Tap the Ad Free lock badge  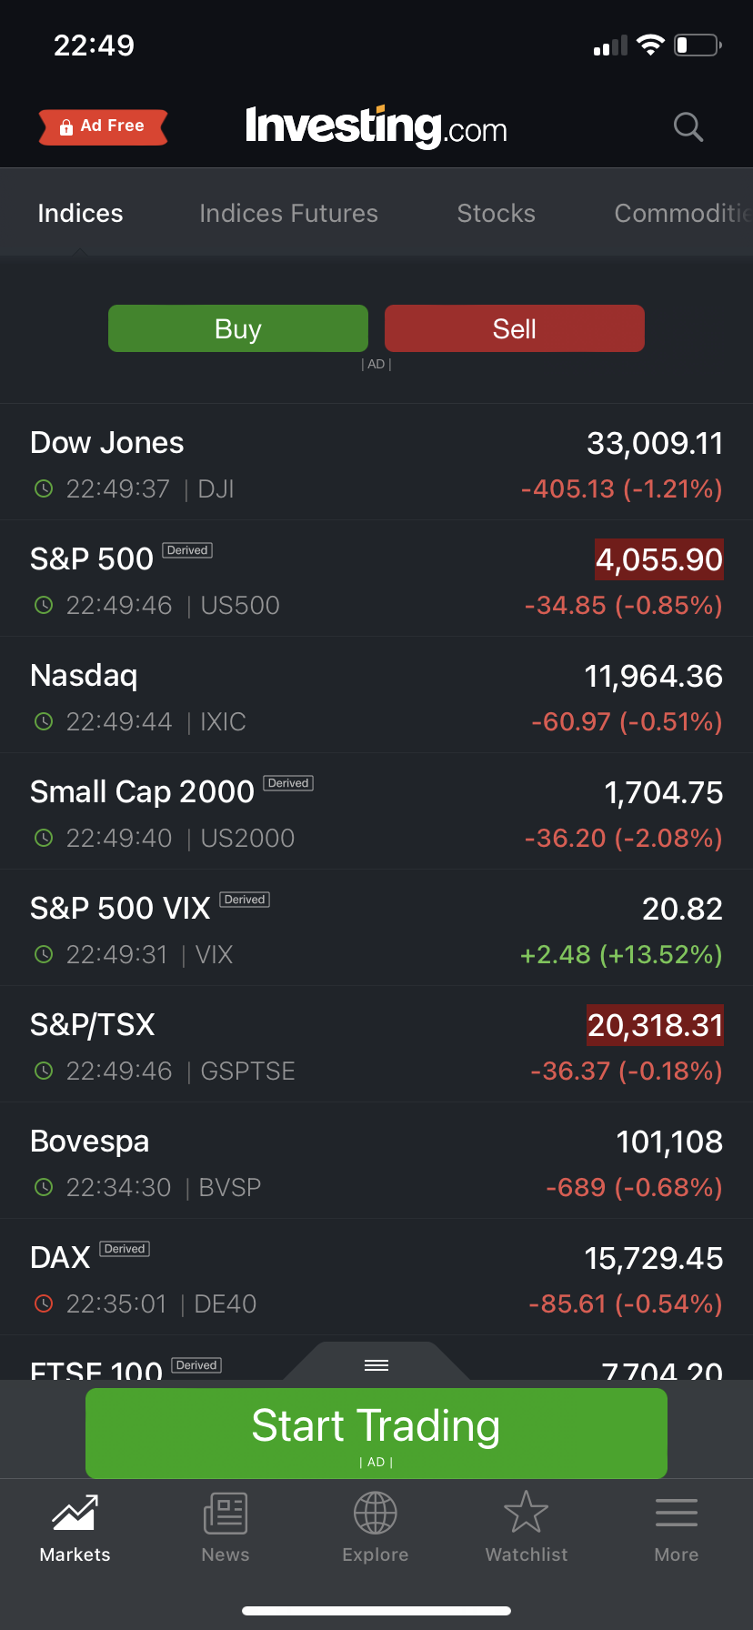(x=104, y=126)
